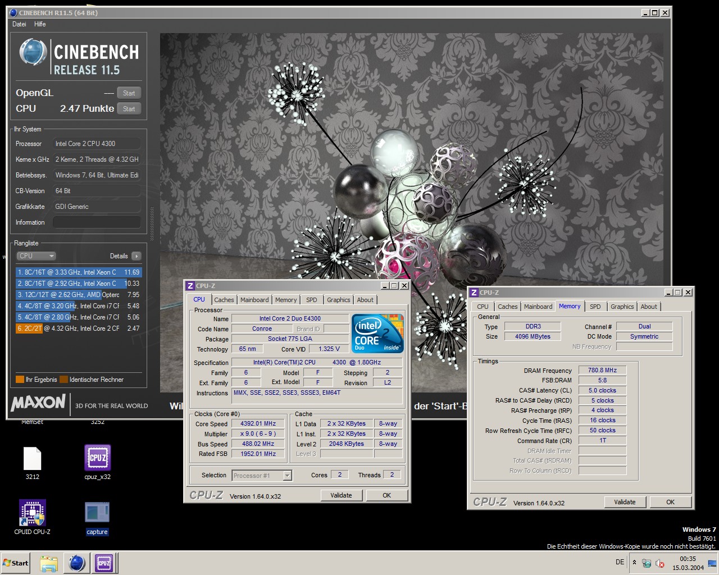Click the Show desktop strip on the taskbar
This screenshot has width=719, height=575.
(x=713, y=563)
